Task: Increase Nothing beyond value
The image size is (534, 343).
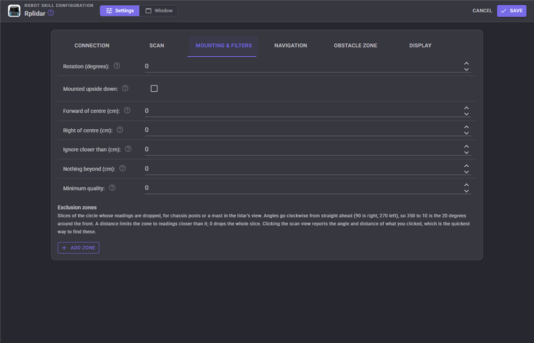Action: (x=467, y=166)
